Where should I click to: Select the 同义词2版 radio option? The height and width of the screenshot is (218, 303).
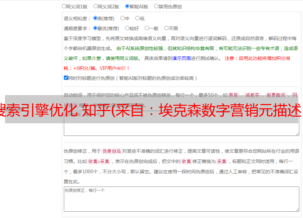tap(95, 6)
